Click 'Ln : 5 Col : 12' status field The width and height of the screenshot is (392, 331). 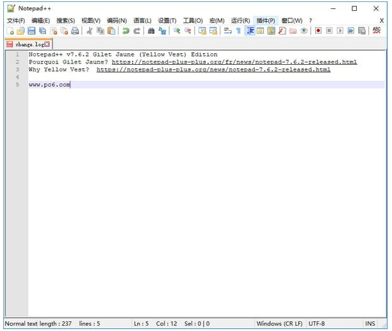(x=155, y=324)
